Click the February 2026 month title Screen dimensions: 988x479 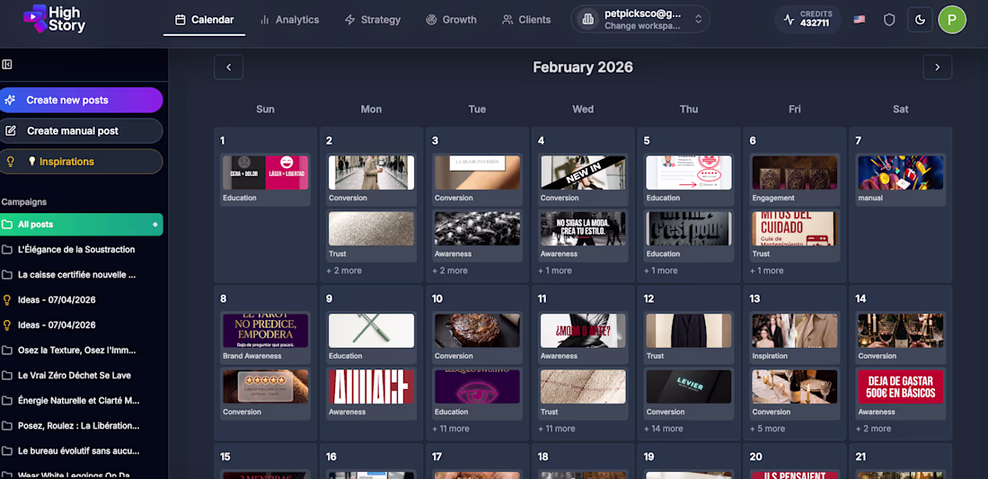[x=583, y=67]
